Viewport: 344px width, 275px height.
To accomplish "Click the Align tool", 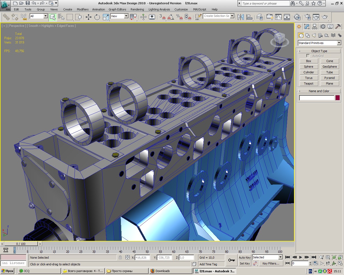I will point(249,17).
